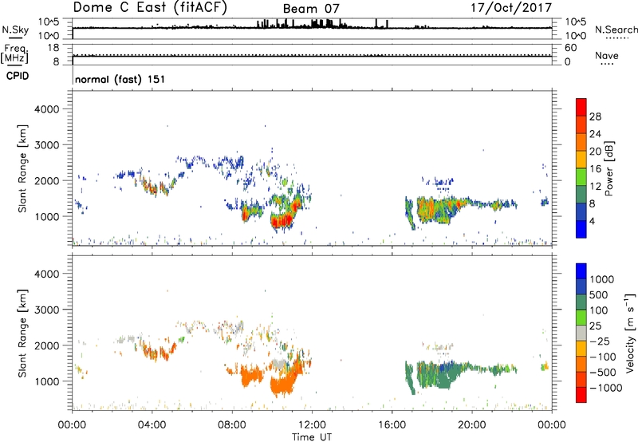Click the 'CPID' label
638x442 pixels.
(x=18, y=76)
